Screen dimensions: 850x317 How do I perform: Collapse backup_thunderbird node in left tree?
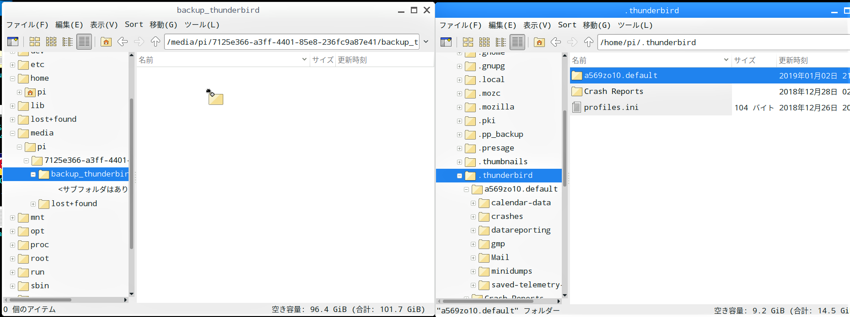[x=33, y=174]
